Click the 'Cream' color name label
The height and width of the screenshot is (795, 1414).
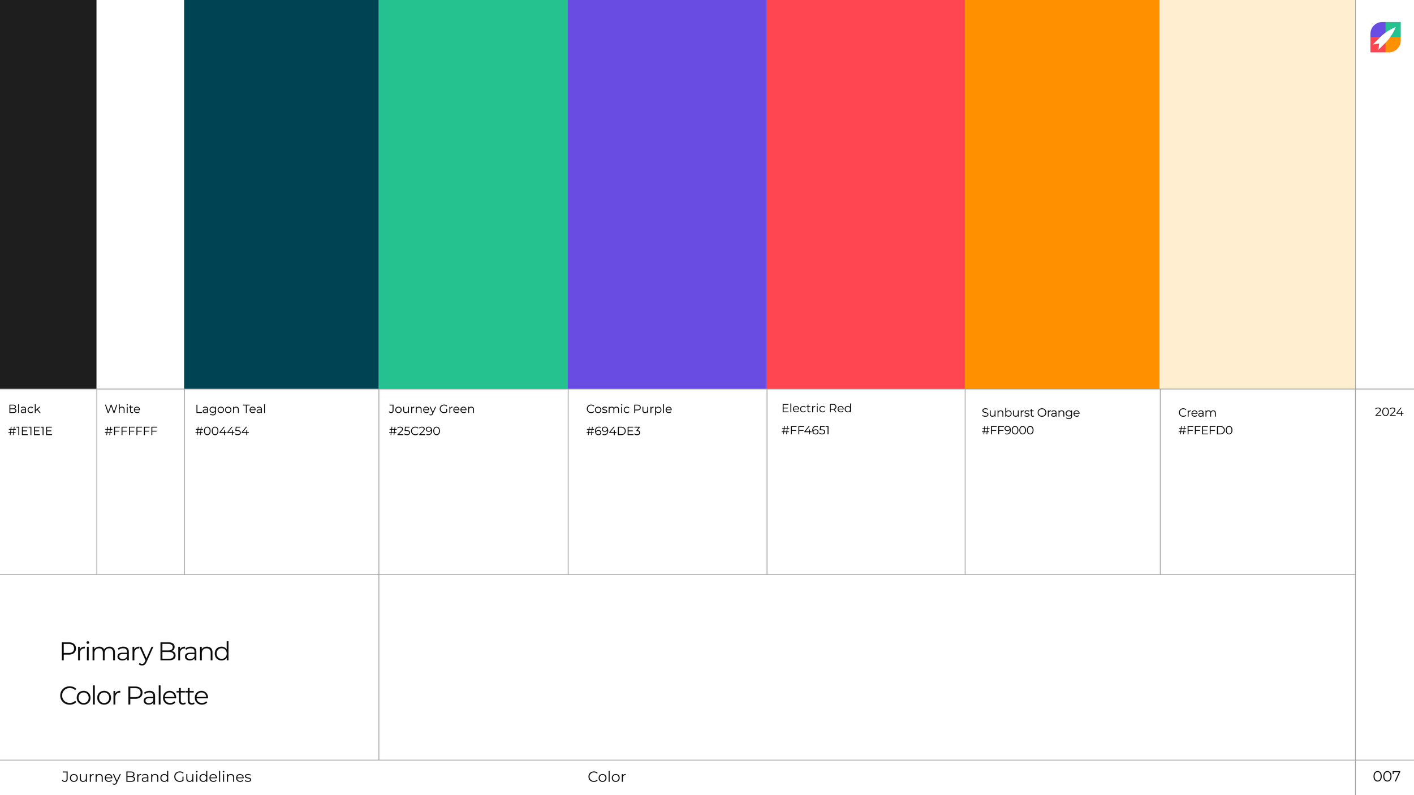tap(1197, 413)
